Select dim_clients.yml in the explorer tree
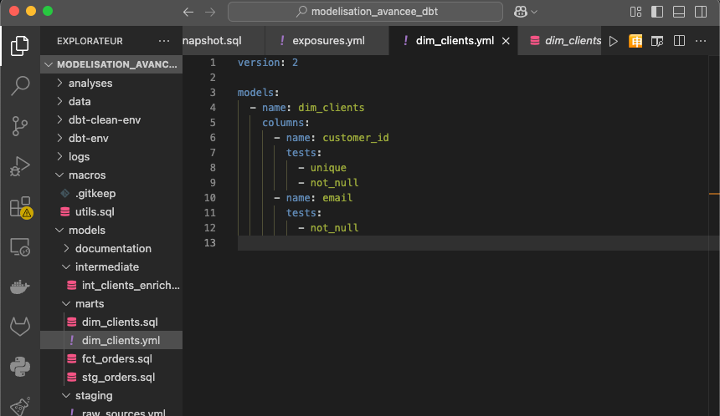This screenshot has width=720, height=416. pos(111,341)
